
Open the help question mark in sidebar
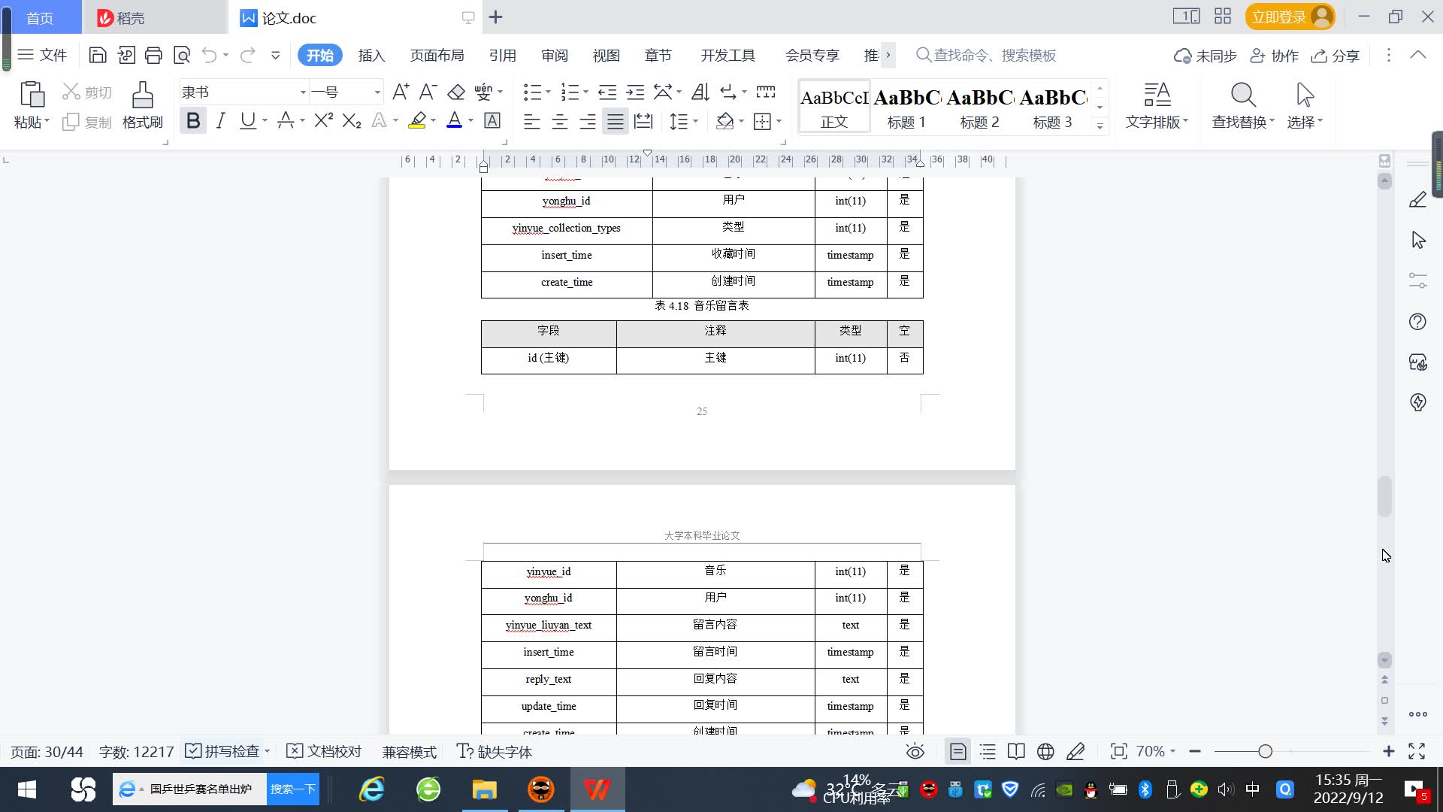click(x=1417, y=322)
